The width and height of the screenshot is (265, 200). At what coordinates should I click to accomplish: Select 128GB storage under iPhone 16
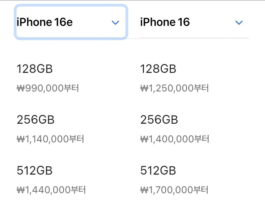pyautogui.click(x=158, y=69)
